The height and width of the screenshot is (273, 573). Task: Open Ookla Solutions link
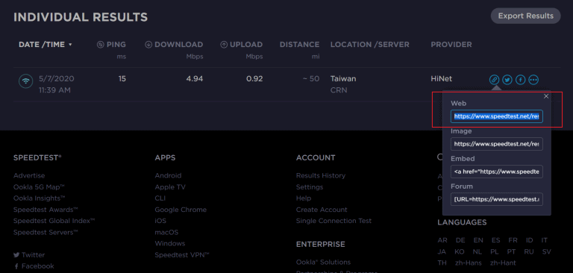323,263
